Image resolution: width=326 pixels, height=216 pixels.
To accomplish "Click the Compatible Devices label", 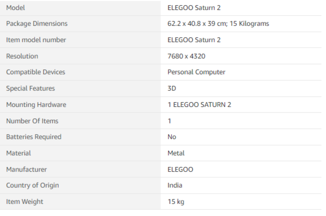I will point(35,72).
